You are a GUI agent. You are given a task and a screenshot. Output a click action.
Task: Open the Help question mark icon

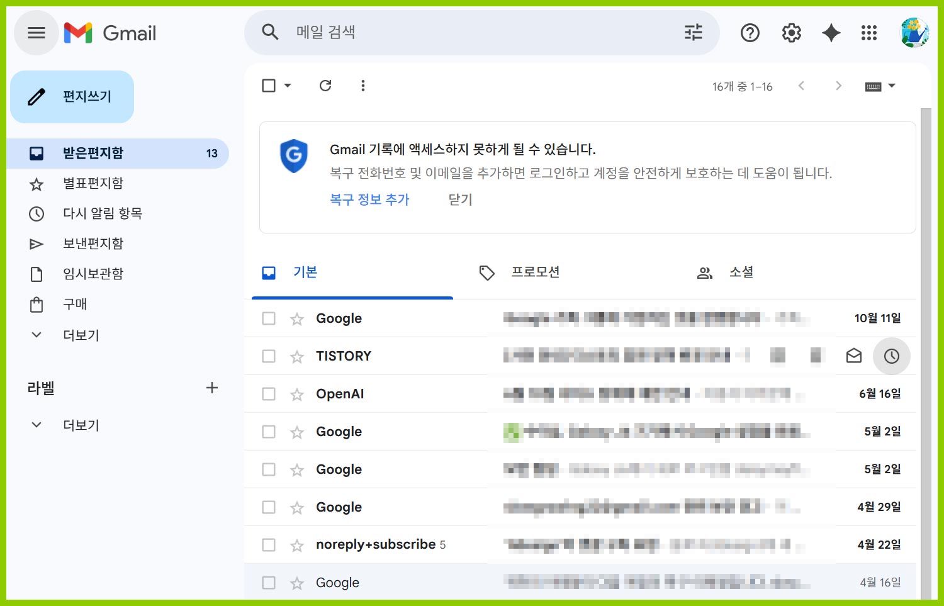pyautogui.click(x=750, y=33)
